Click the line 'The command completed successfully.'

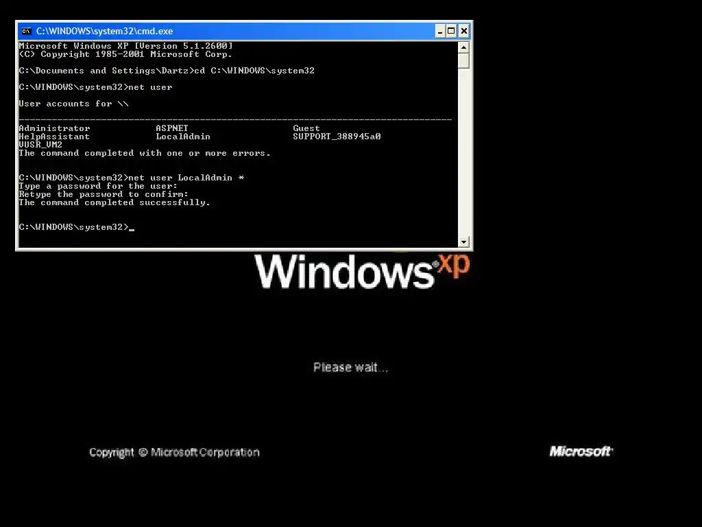point(114,202)
